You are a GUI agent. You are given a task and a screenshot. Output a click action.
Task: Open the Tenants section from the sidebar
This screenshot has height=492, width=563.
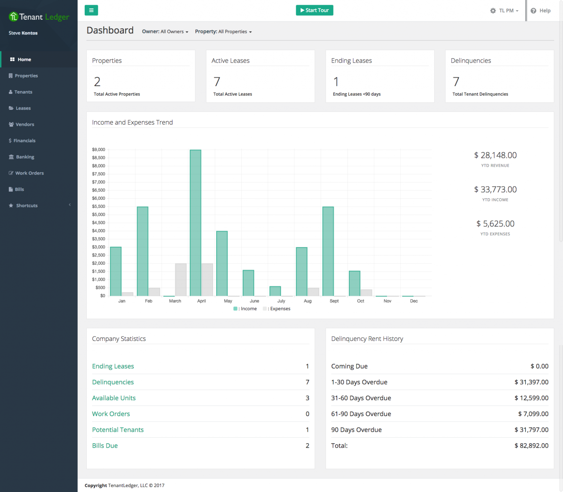[10, 92]
